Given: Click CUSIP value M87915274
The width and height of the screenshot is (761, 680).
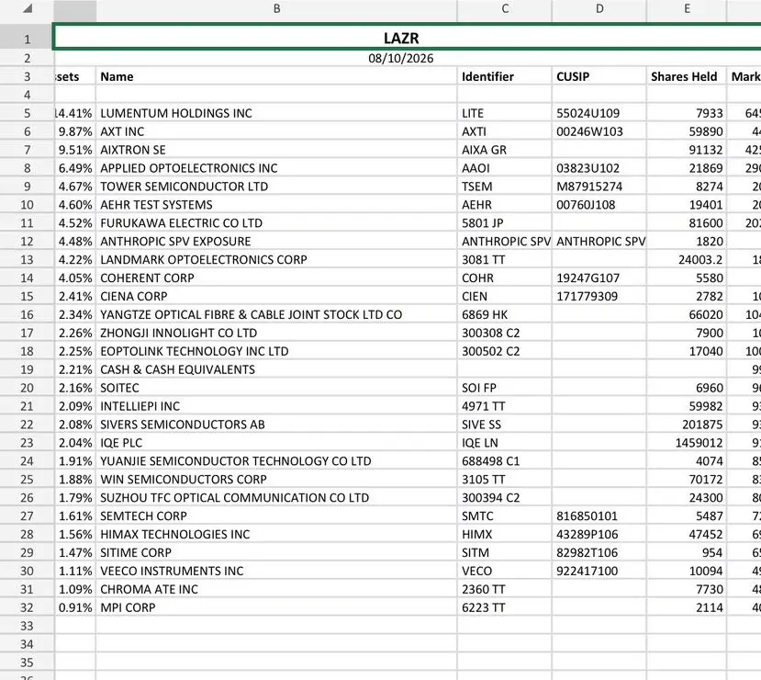Looking at the screenshot, I should coord(599,187).
